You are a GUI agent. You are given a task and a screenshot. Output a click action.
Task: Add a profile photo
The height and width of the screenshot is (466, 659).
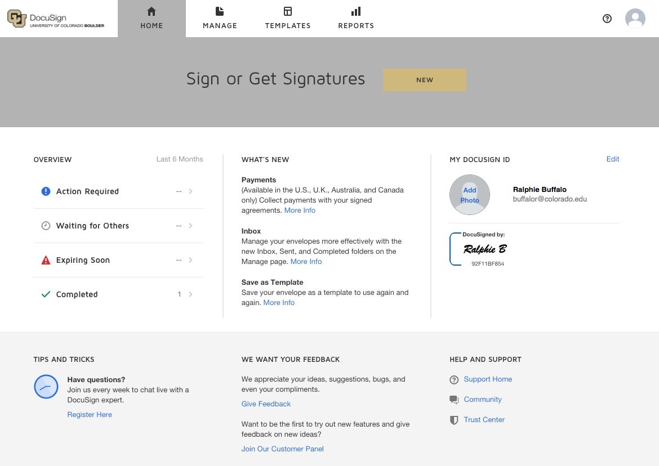(x=470, y=195)
